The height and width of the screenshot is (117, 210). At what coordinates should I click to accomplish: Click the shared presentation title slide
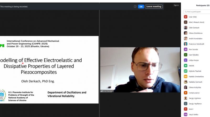coord(49,70)
